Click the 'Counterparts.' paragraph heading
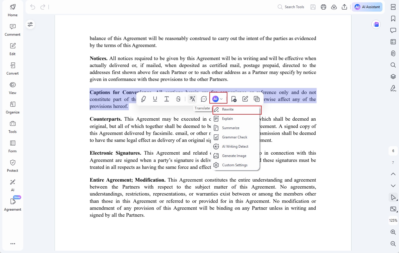The image size is (399, 253). [106, 119]
